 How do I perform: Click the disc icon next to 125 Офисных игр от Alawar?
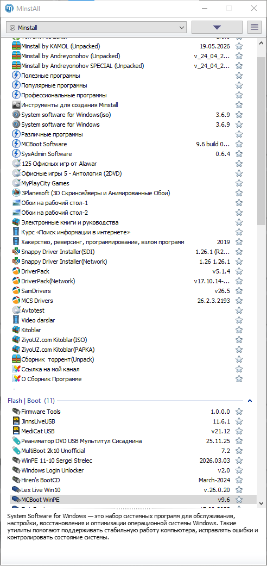click(16, 164)
